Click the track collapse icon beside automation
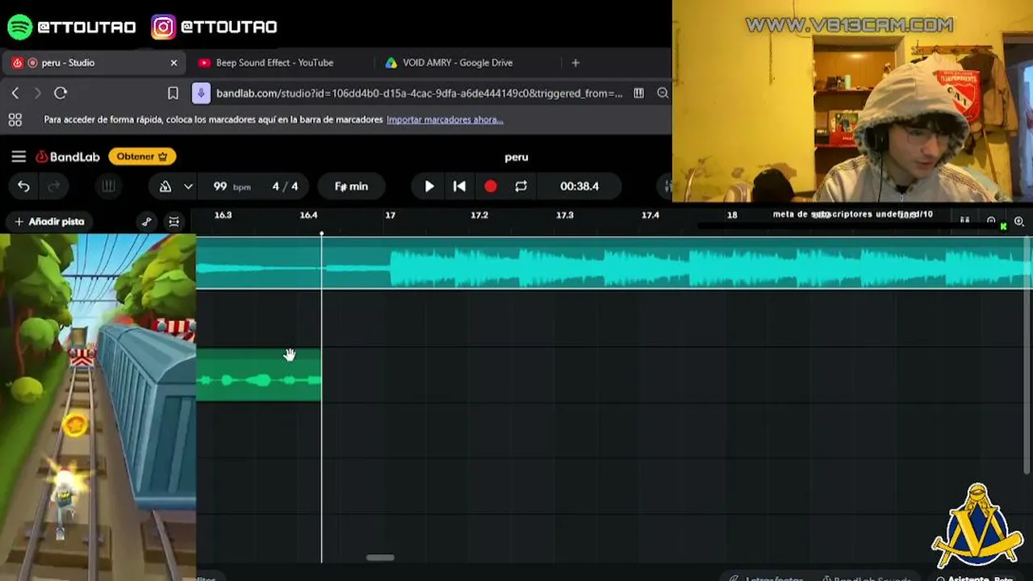Viewport: 1033px width, 581px height. coord(174,221)
